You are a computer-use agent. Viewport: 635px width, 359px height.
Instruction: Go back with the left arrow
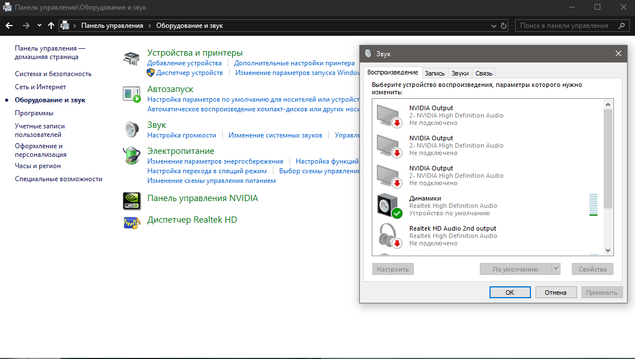point(9,26)
